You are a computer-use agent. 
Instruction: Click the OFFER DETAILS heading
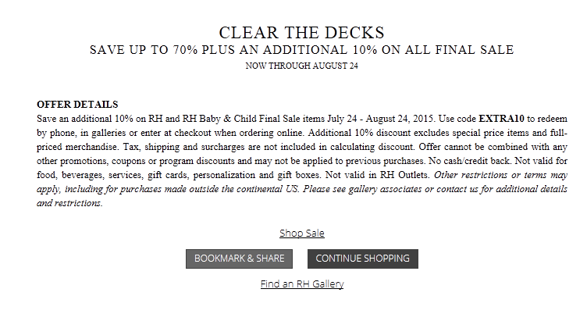click(77, 105)
